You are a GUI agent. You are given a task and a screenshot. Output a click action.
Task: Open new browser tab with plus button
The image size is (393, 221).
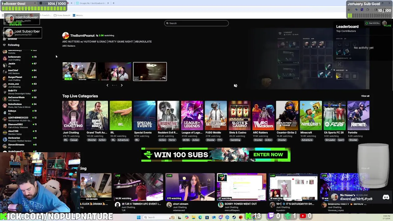coord(114,3)
